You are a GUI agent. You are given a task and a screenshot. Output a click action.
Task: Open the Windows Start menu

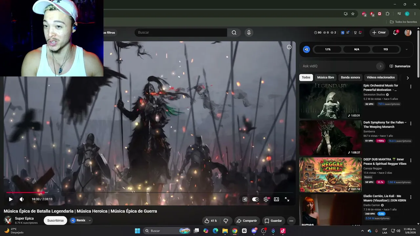coord(137,231)
